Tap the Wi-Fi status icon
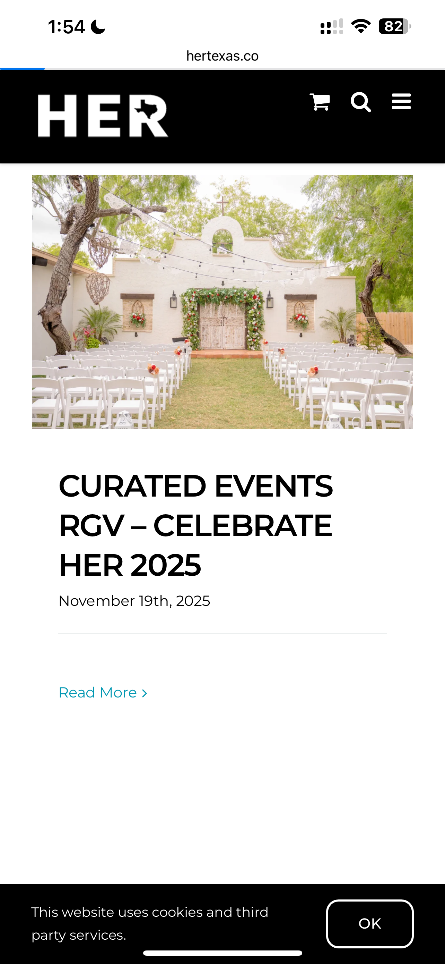Image resolution: width=445 pixels, height=964 pixels. click(360, 27)
